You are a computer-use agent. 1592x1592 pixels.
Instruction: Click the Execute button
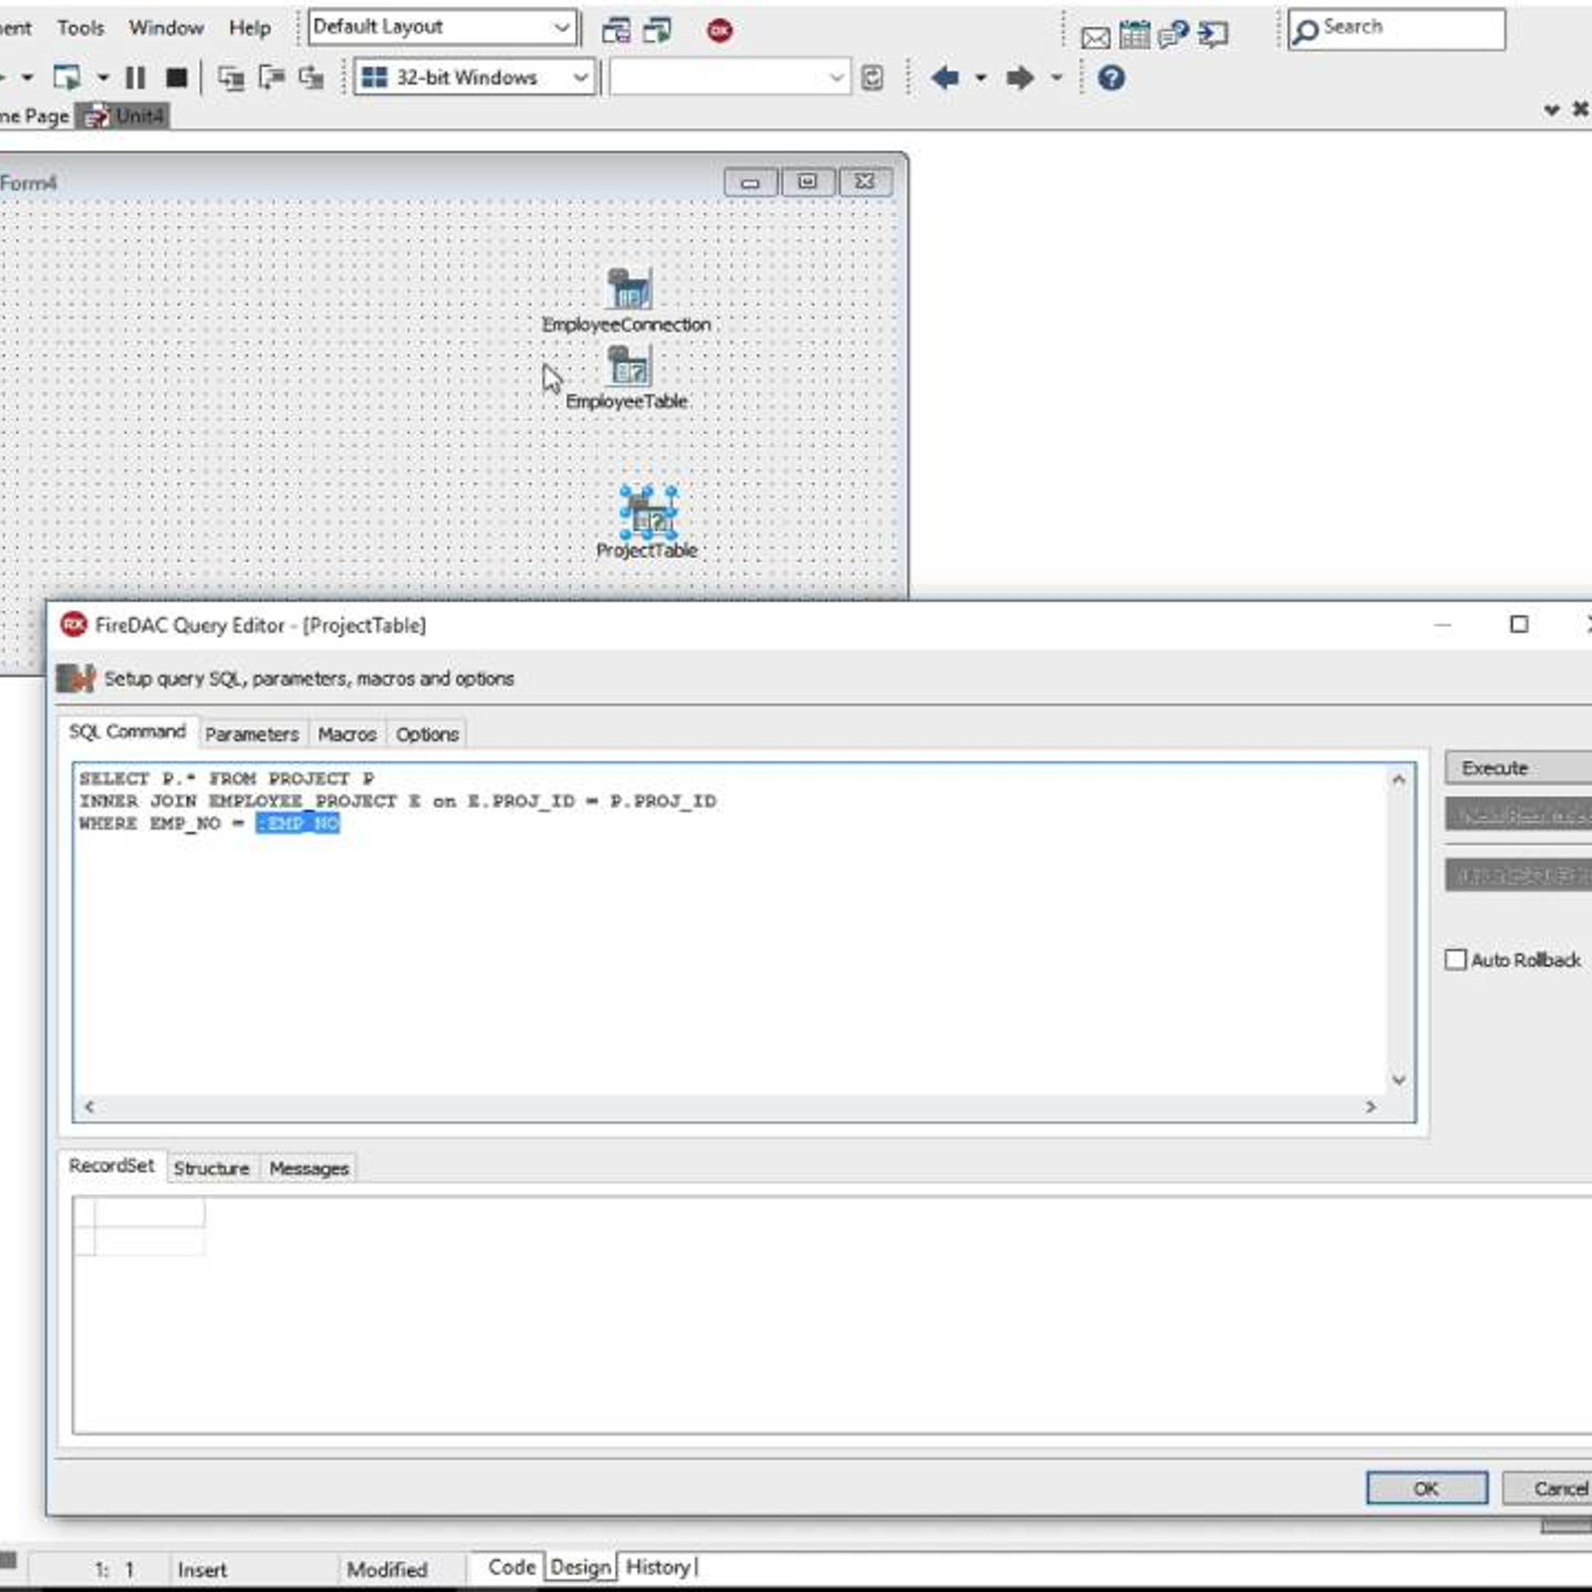click(x=1518, y=767)
